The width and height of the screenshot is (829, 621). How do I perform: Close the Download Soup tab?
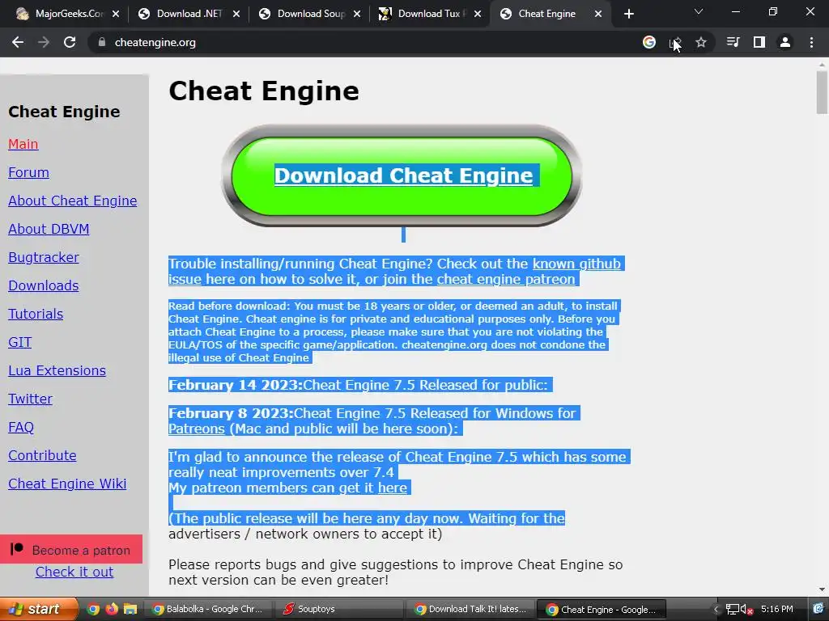pyautogui.click(x=357, y=14)
